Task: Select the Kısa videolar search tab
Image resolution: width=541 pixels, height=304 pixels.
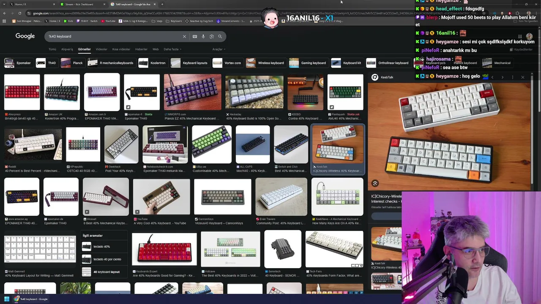Action: pos(121,49)
